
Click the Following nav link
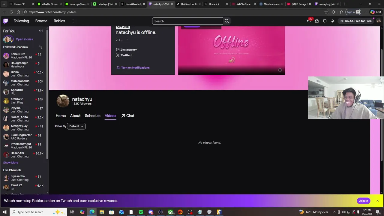(x=21, y=21)
